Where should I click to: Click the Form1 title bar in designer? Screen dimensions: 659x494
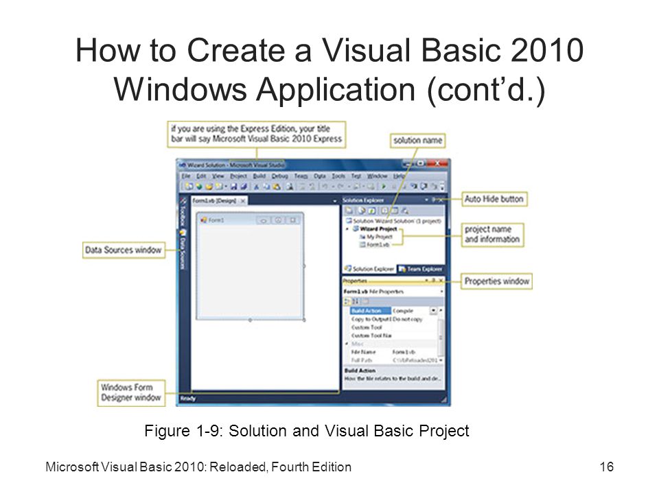tap(250, 220)
